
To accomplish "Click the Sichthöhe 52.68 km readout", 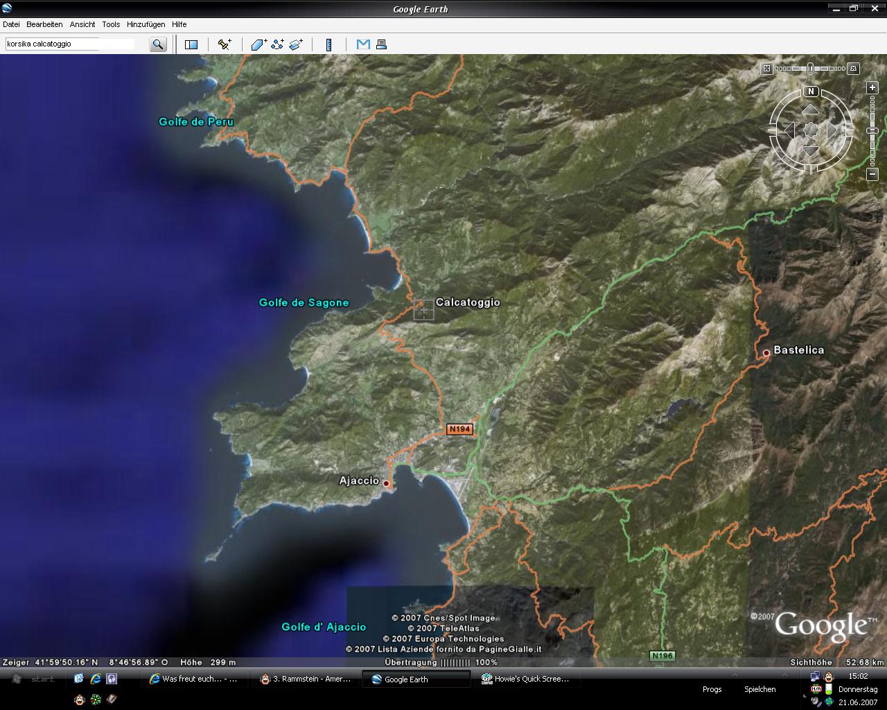I will click(x=837, y=663).
